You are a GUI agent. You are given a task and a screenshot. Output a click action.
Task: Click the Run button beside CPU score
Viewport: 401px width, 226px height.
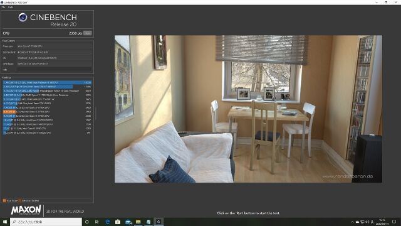tap(88, 33)
